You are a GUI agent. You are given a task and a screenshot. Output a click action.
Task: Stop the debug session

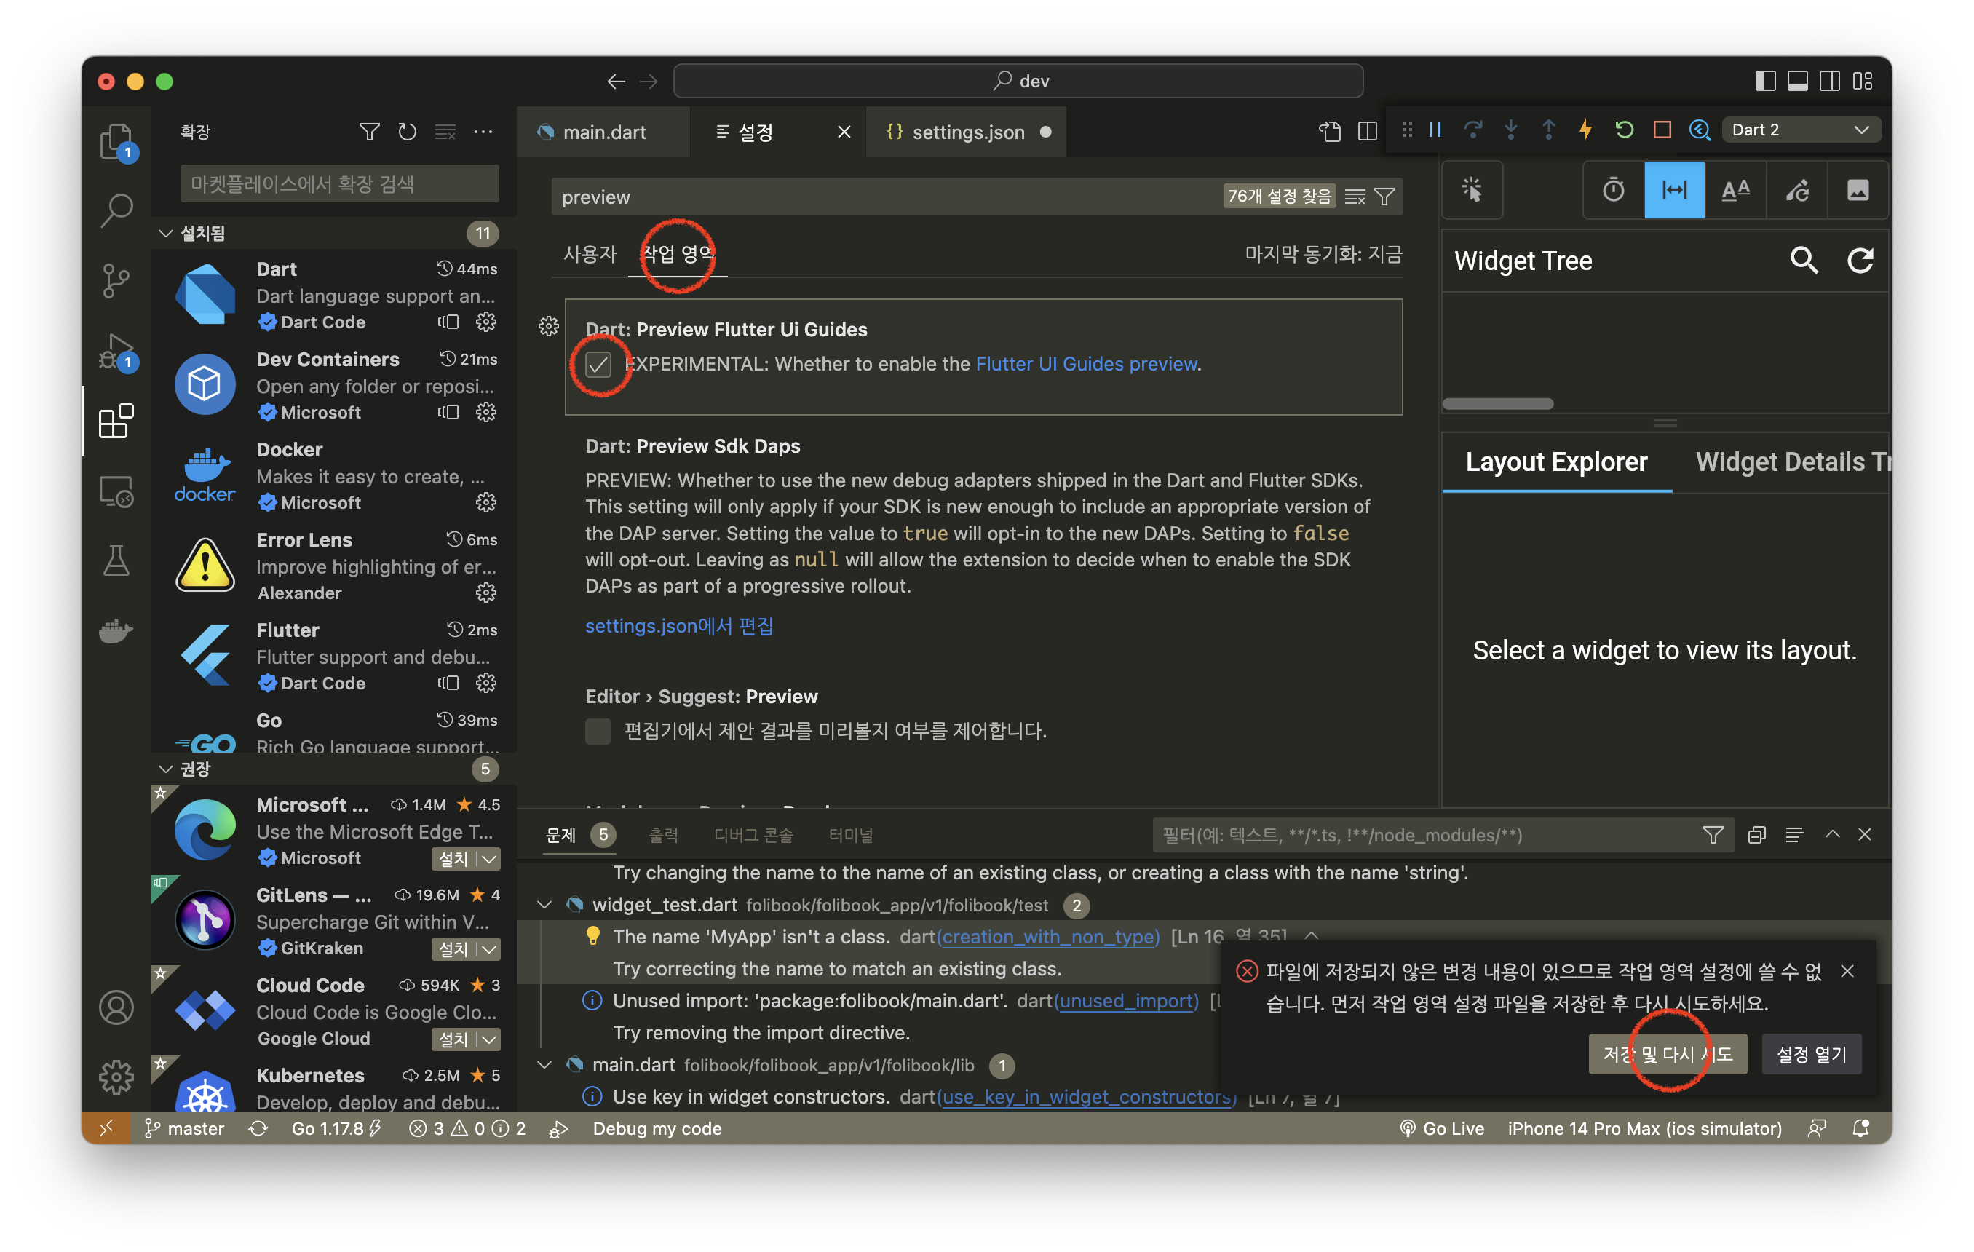click(x=1662, y=130)
